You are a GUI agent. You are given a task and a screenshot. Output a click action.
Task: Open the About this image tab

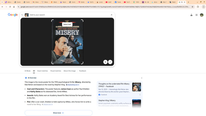click(x=70, y=71)
